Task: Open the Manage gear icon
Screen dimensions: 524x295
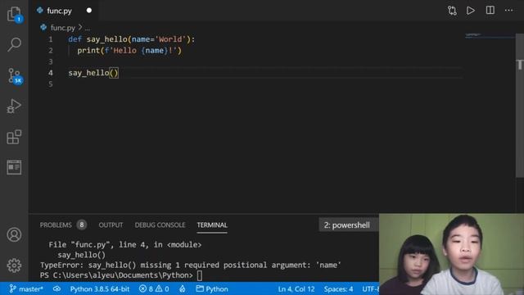Action: 14,265
